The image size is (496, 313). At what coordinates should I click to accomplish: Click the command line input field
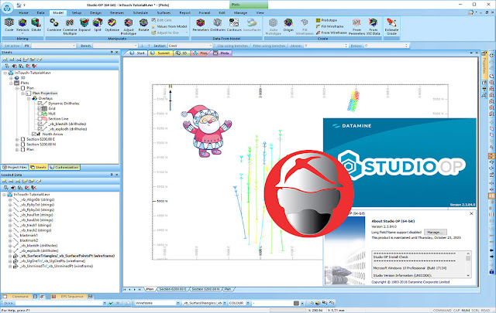60,303
